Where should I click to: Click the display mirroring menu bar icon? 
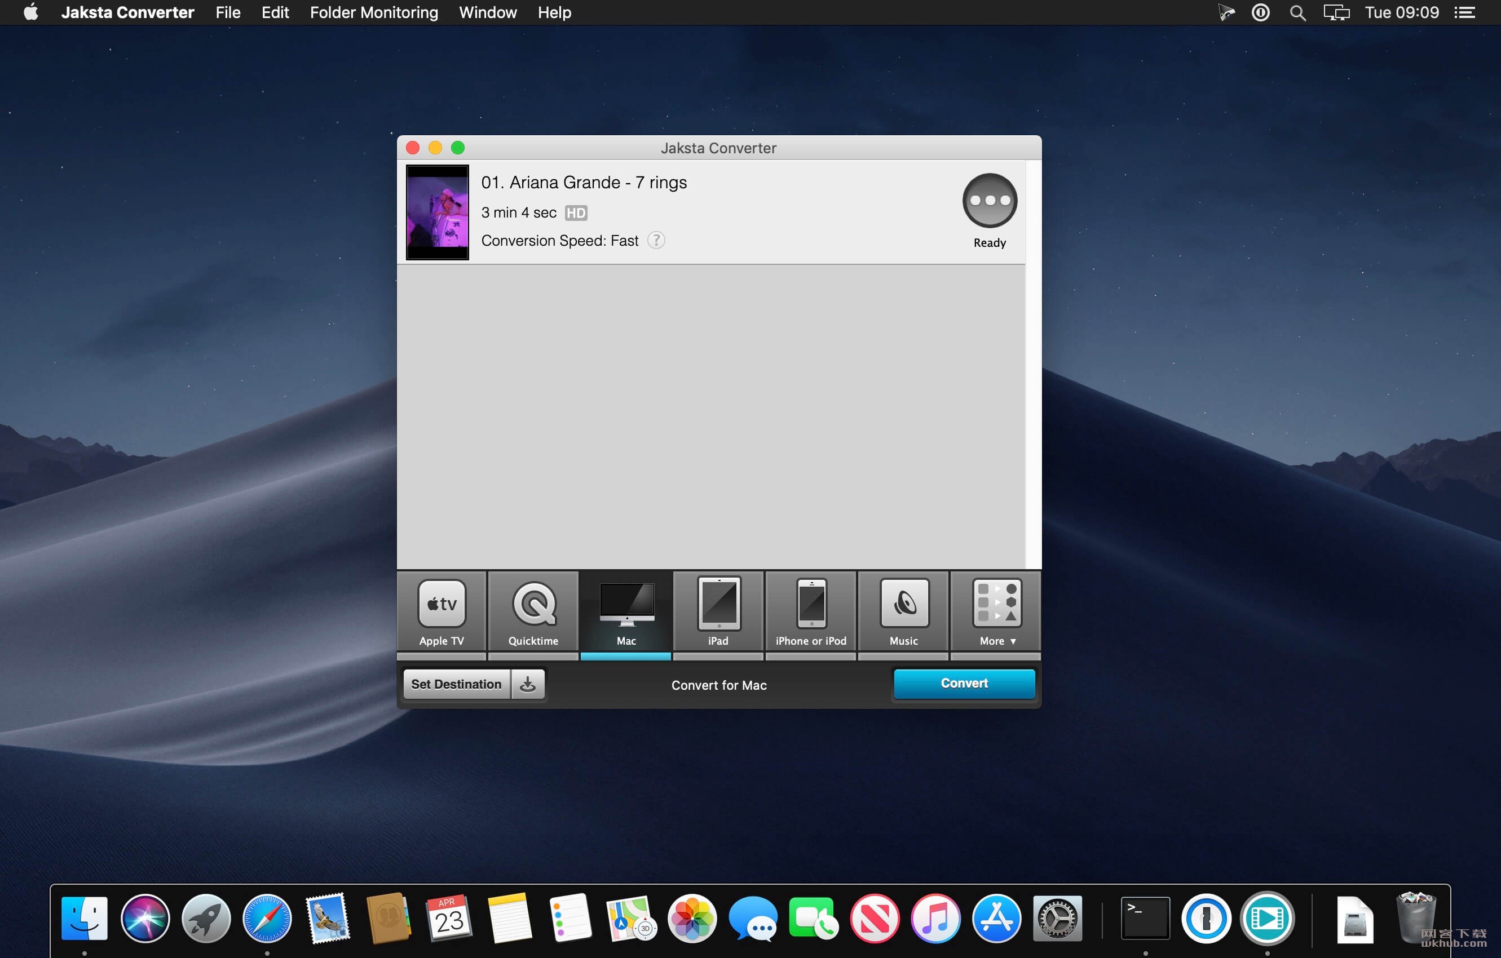pyautogui.click(x=1336, y=12)
